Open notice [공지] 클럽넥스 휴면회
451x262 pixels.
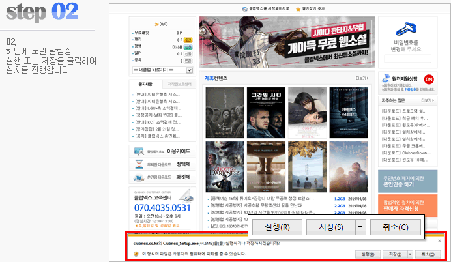(158, 136)
